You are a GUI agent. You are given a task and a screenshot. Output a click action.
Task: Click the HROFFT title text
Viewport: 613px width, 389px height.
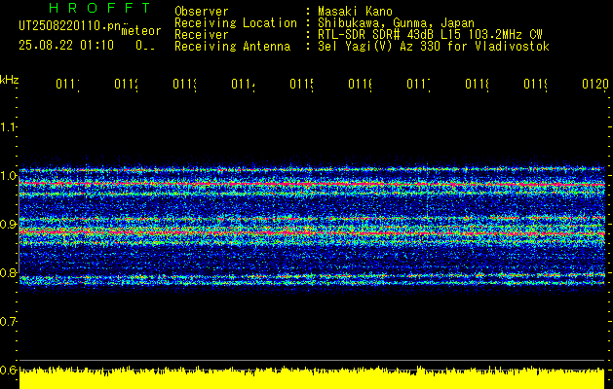click(99, 8)
